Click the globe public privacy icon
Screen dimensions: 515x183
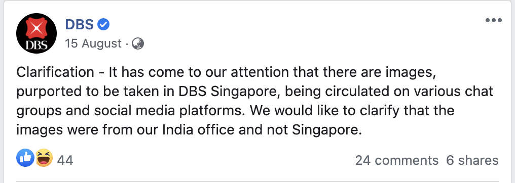137,43
